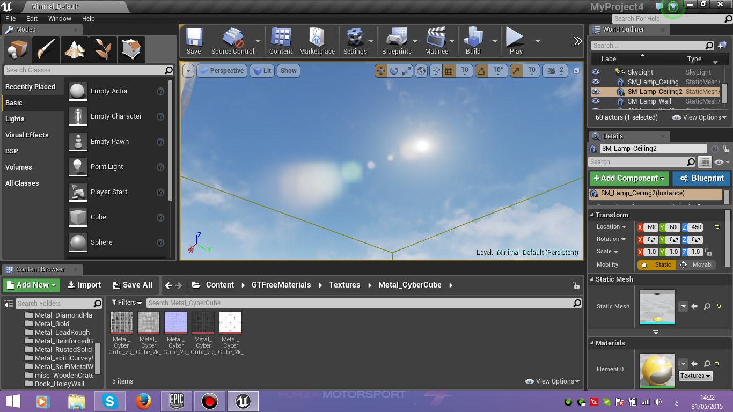This screenshot has height=412, width=733.
Task: Use selected asset arrow for Static Mesh
Action: pos(694,306)
